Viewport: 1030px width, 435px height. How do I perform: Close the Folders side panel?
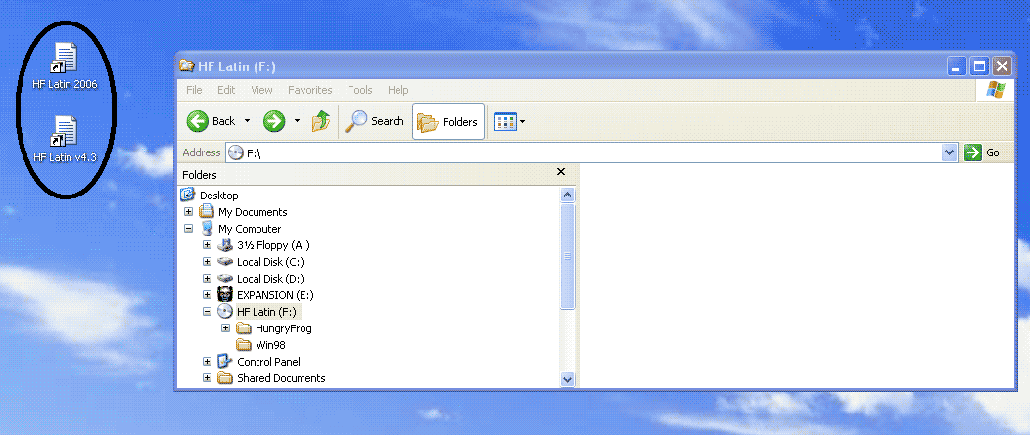click(561, 172)
